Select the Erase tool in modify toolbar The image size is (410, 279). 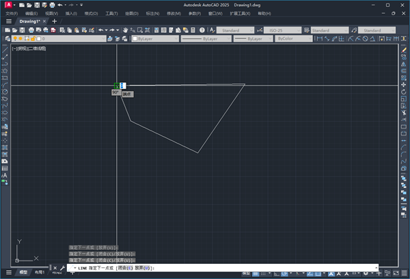404,50
